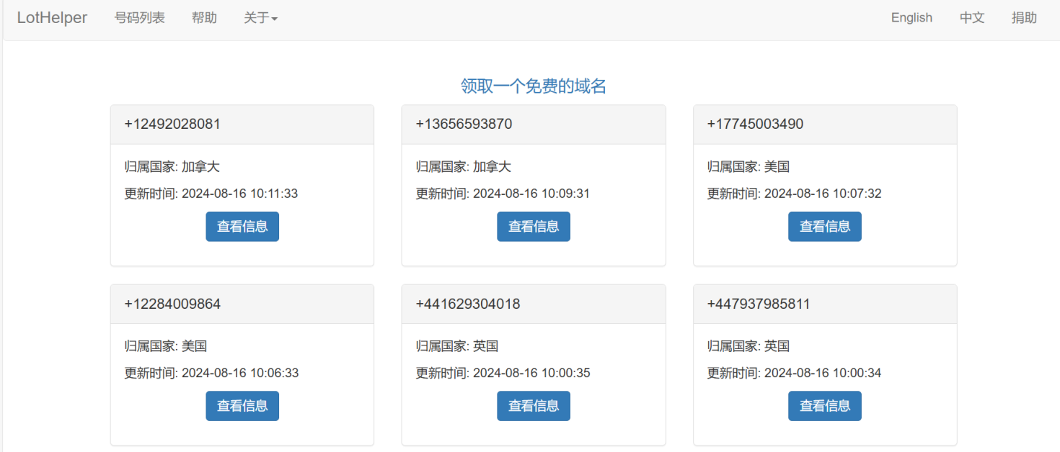Switch language to 中文
The width and height of the screenshot is (1060, 452).
[972, 18]
